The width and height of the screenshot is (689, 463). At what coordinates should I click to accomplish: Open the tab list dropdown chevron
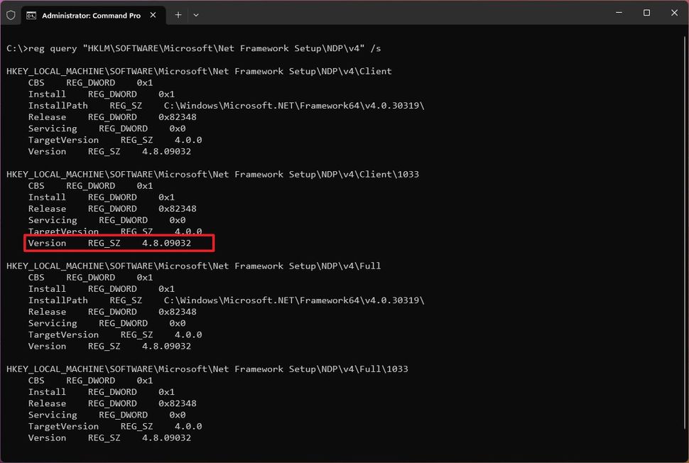click(x=195, y=14)
